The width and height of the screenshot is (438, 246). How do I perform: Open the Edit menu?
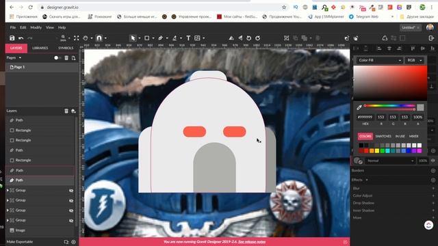click(x=23, y=27)
